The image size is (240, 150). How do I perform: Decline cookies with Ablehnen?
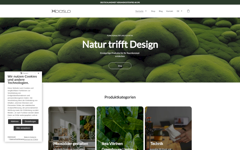coord(14,121)
